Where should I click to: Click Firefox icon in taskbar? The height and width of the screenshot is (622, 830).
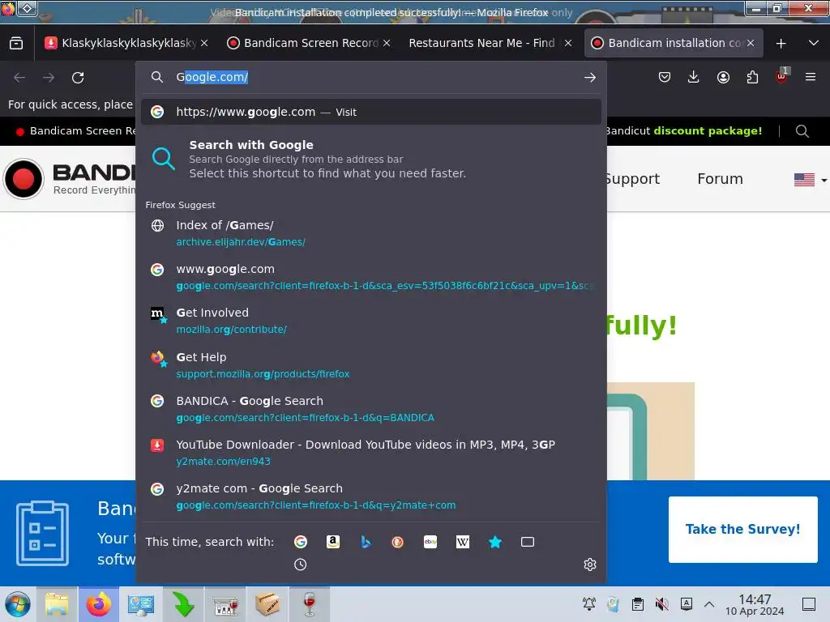(x=99, y=604)
